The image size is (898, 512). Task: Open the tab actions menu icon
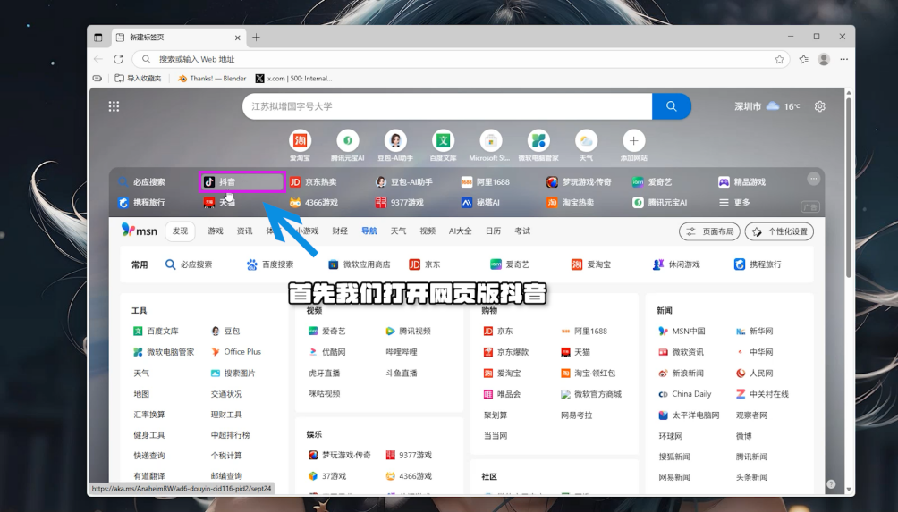tap(97, 38)
